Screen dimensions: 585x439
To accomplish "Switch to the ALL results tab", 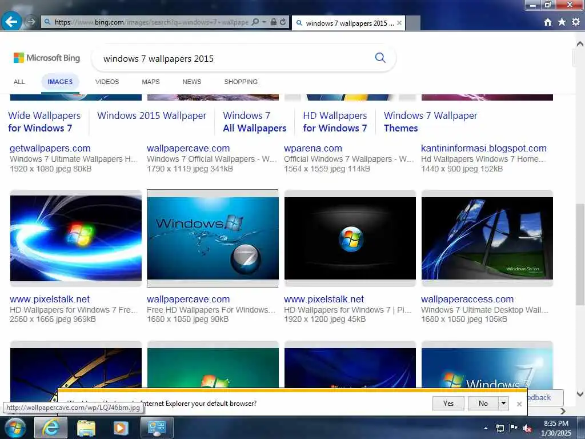I will click(x=19, y=82).
